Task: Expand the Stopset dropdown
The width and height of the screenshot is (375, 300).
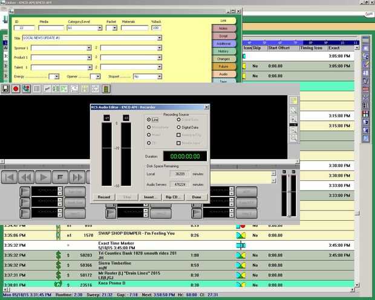Action: 160,77
